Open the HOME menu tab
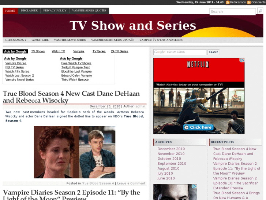The image size is (266, 200). 10,11
